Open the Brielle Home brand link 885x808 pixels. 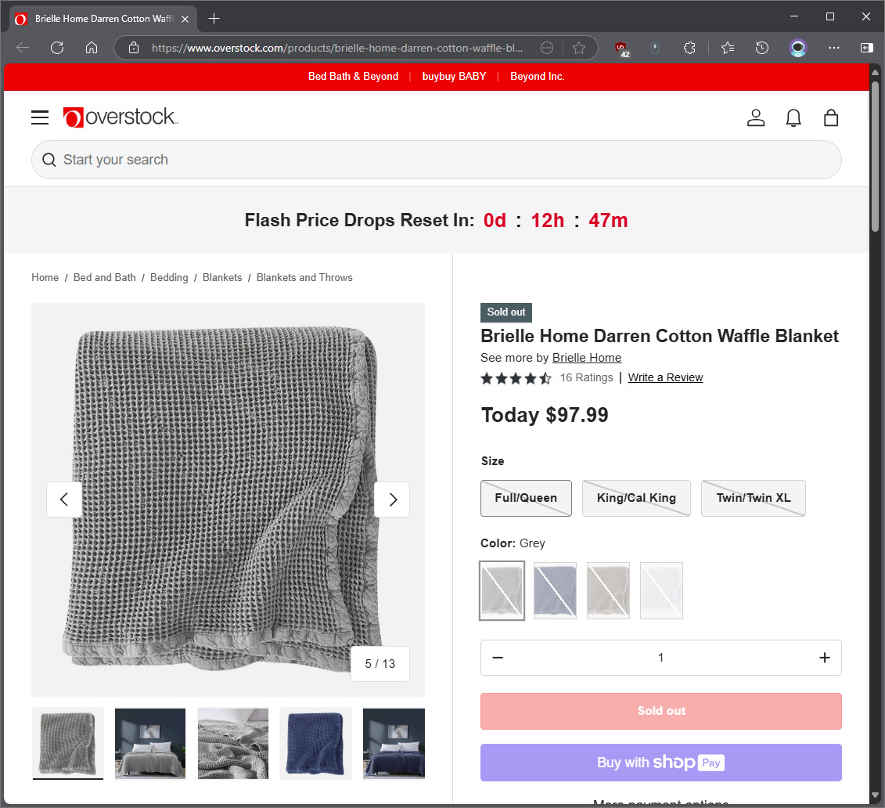point(587,358)
